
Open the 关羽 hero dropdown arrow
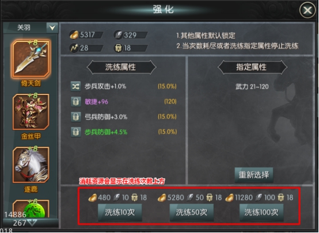click(52, 28)
